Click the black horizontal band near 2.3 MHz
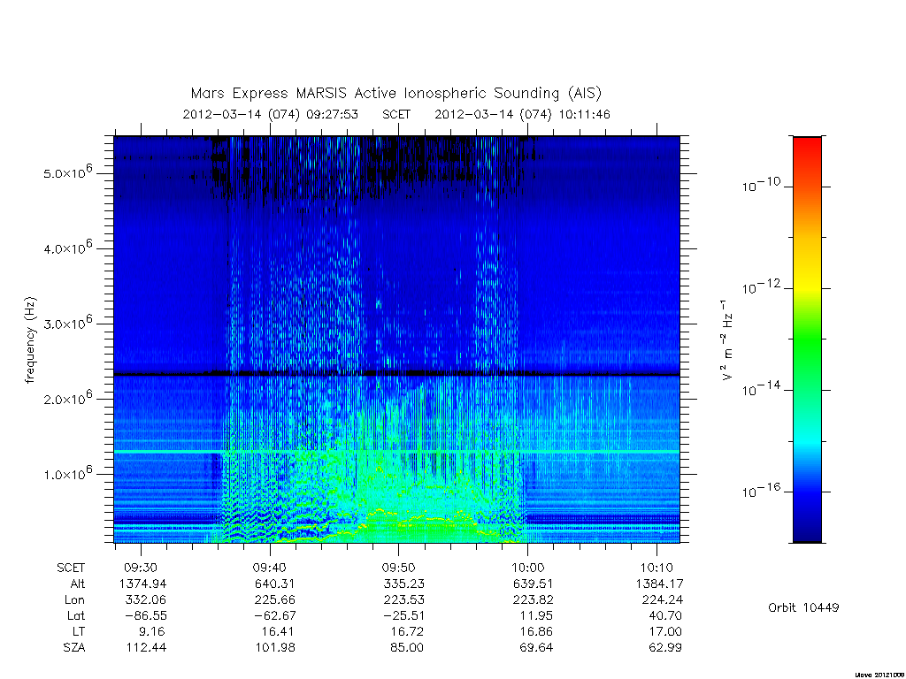Image resolution: width=906 pixels, height=679 pixels. click(x=397, y=374)
